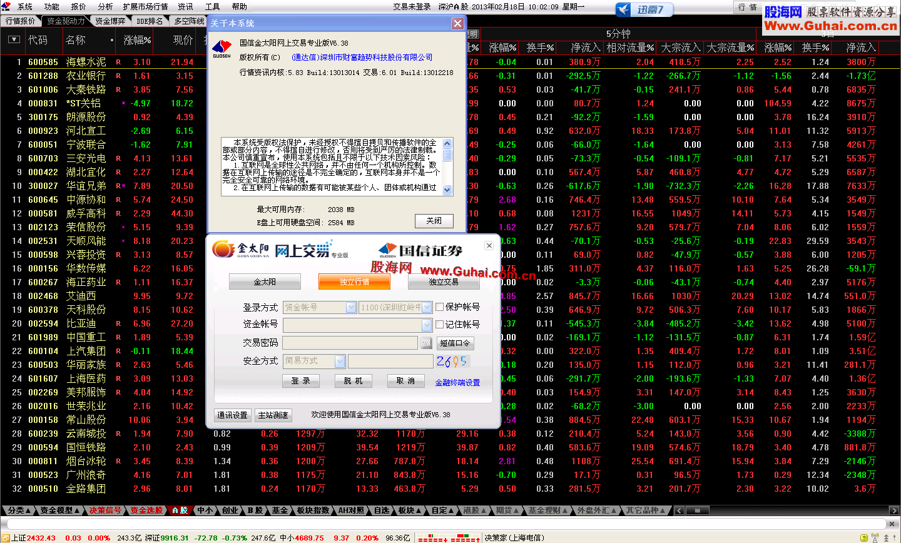Viewport: 901px width, 543px height.
Task: Switch to the 多空阵线 tab
Action: [189, 21]
